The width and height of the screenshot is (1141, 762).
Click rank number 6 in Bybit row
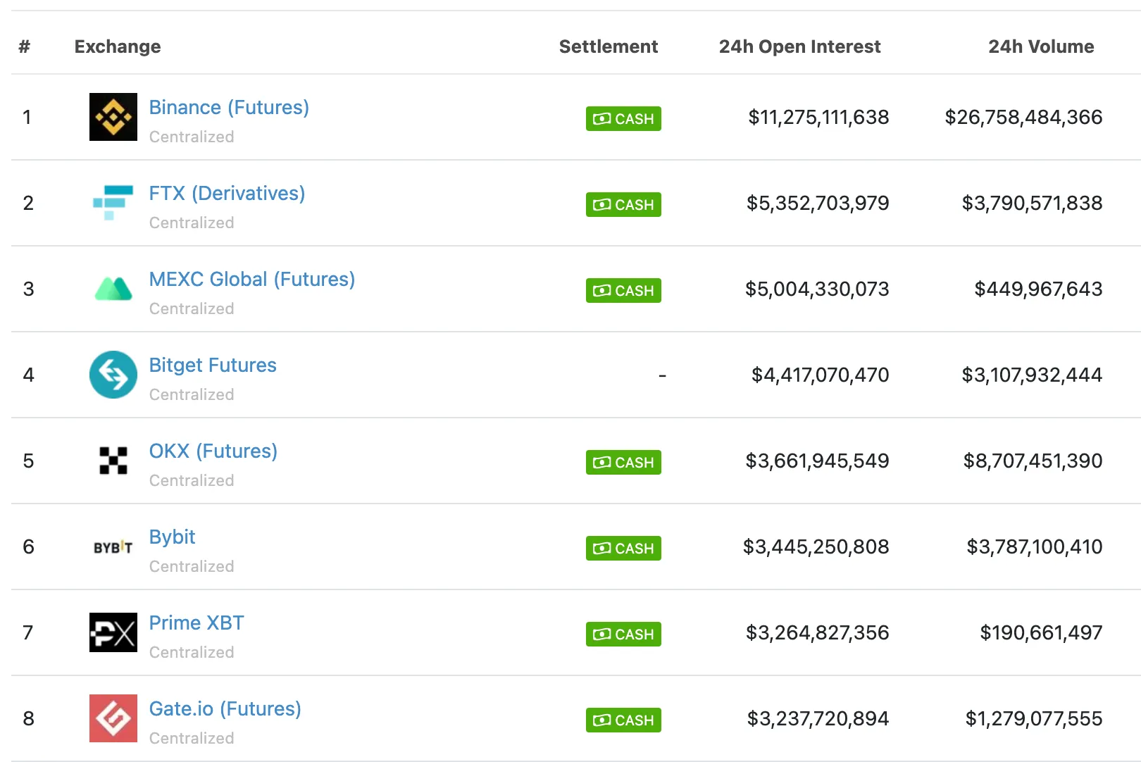pyautogui.click(x=28, y=546)
